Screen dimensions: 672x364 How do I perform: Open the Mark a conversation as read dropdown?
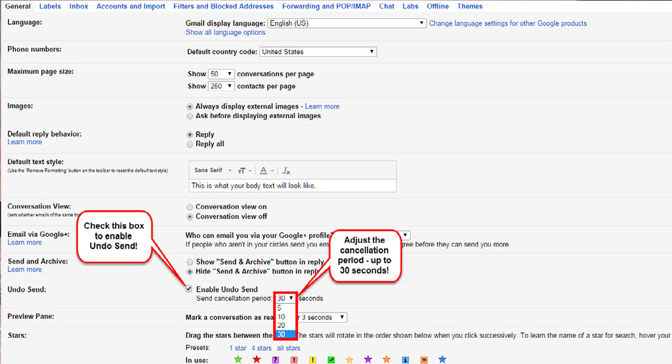click(322, 317)
